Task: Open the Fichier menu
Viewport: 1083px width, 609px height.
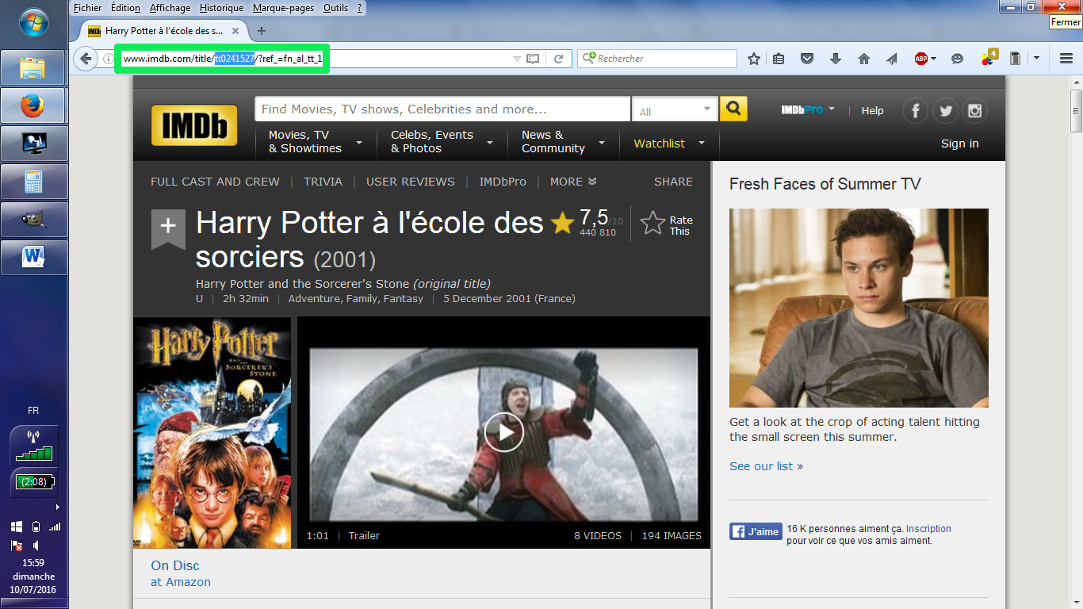Action: coord(87,8)
